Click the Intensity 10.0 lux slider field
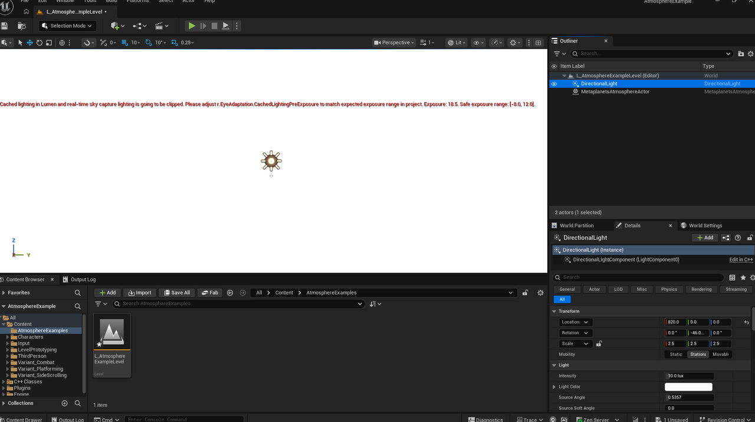 point(689,376)
